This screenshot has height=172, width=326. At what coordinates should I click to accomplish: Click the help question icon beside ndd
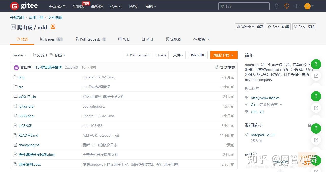pyautogui.click(x=255, y=154)
